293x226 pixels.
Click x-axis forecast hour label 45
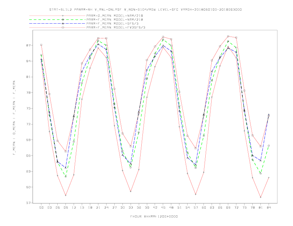163,208
